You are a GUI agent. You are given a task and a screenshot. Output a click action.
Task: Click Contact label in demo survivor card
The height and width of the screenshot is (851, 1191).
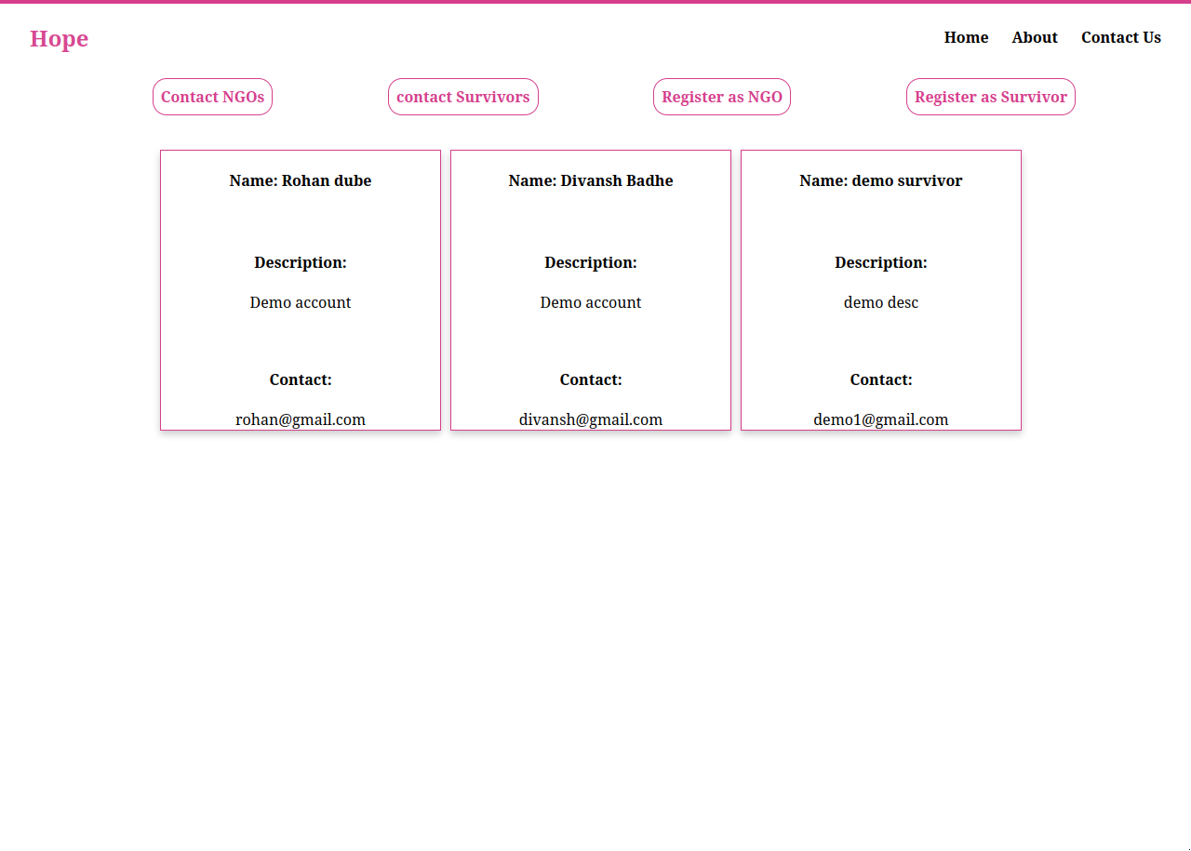pos(881,379)
